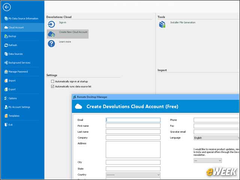The width and height of the screenshot is (240, 180).
Task: Click the Templates icon in sidebar
Action: (6, 116)
